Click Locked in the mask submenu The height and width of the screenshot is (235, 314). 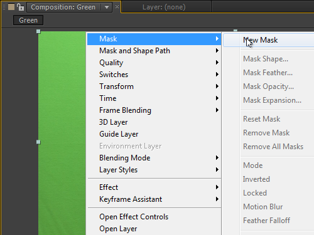click(255, 193)
